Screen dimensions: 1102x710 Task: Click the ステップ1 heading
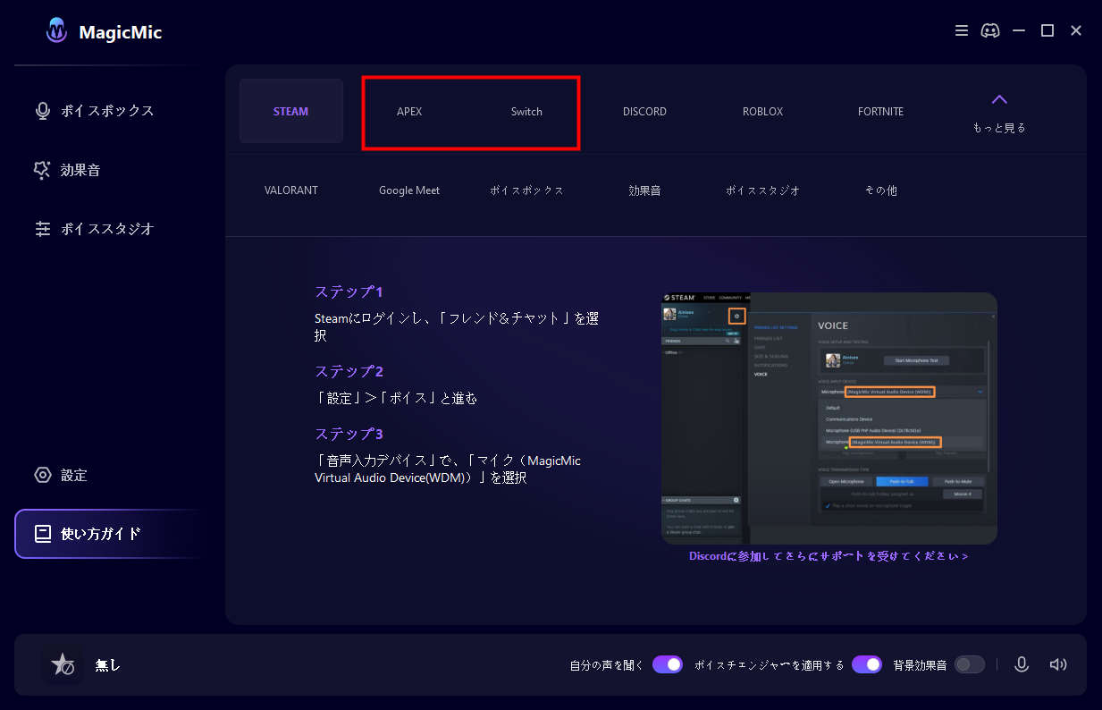point(349,292)
